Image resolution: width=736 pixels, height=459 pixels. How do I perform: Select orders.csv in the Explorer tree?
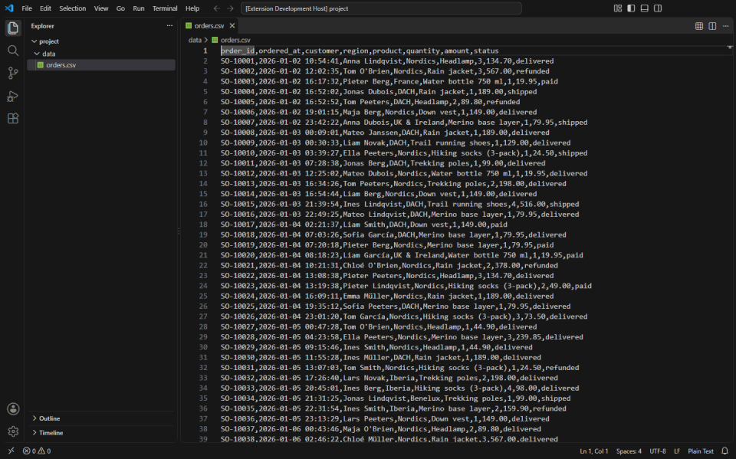click(101, 65)
